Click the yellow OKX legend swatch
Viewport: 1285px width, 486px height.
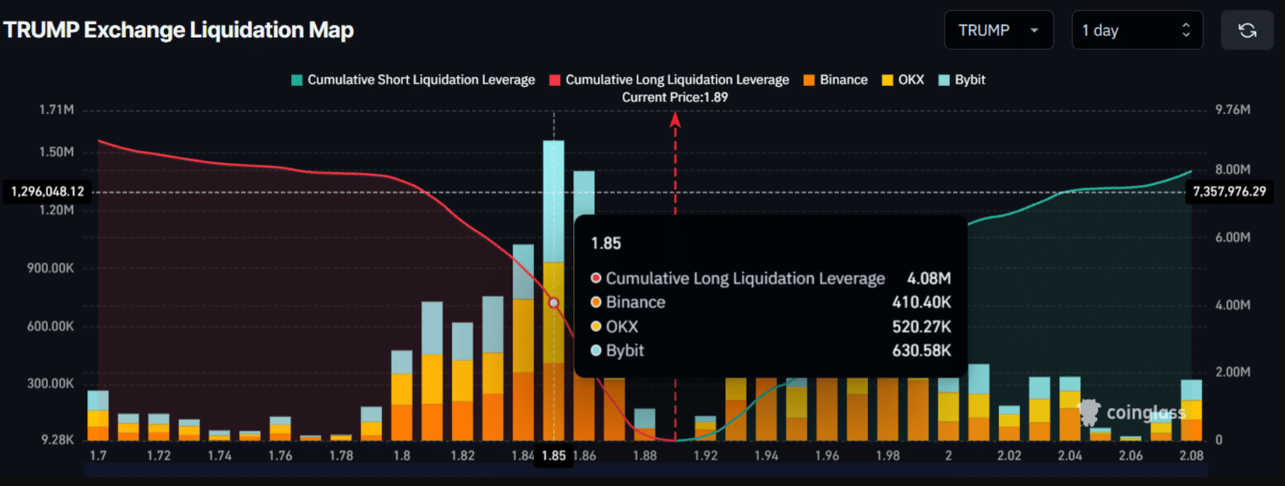[x=888, y=80]
